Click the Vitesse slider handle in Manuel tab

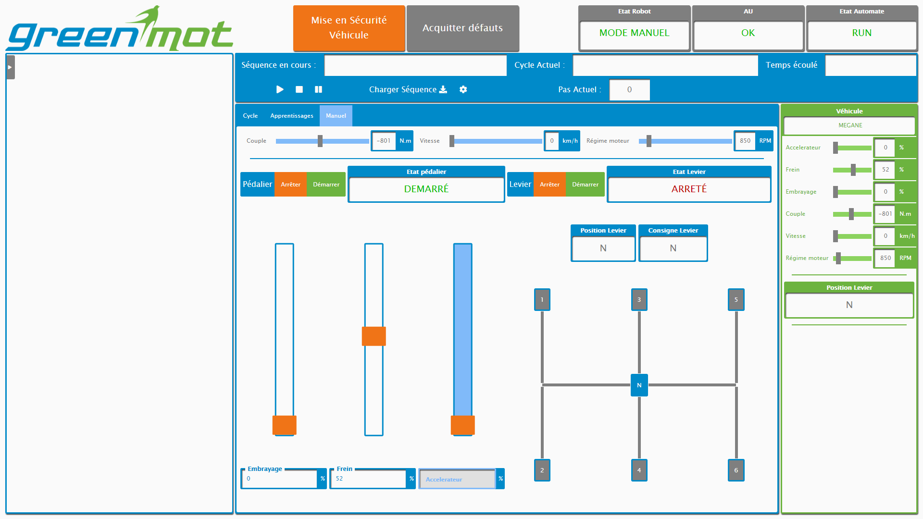(452, 141)
